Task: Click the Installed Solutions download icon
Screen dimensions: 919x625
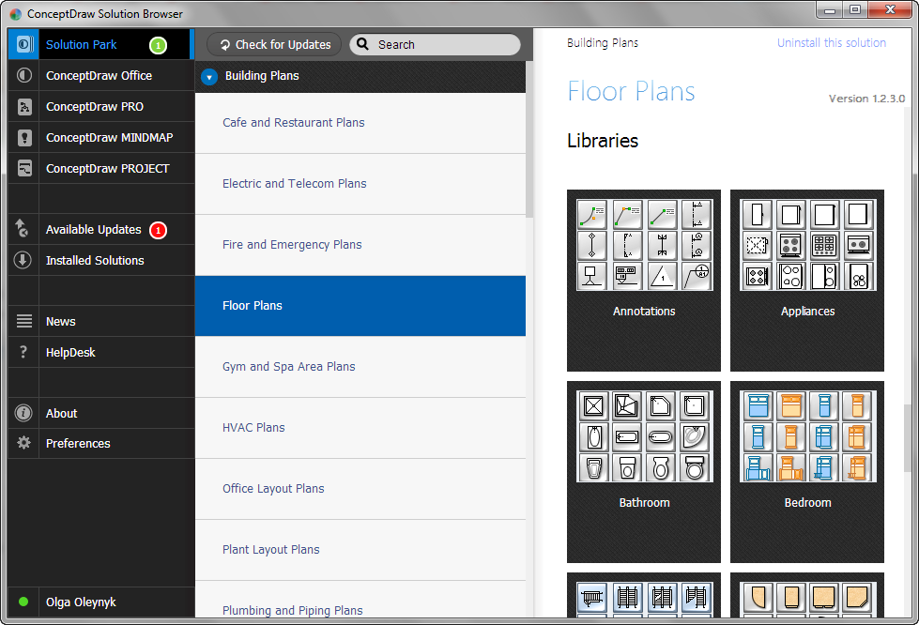Action: (x=23, y=260)
